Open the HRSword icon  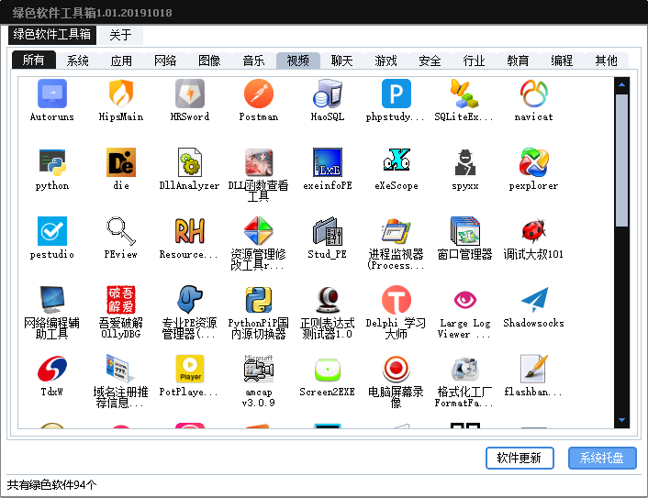pos(190,94)
